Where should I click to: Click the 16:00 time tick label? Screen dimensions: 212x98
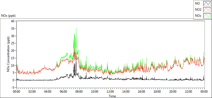(142, 92)
